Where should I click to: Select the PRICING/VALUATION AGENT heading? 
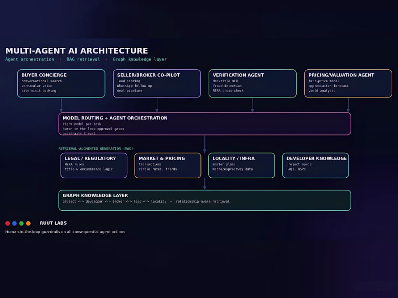click(342, 75)
